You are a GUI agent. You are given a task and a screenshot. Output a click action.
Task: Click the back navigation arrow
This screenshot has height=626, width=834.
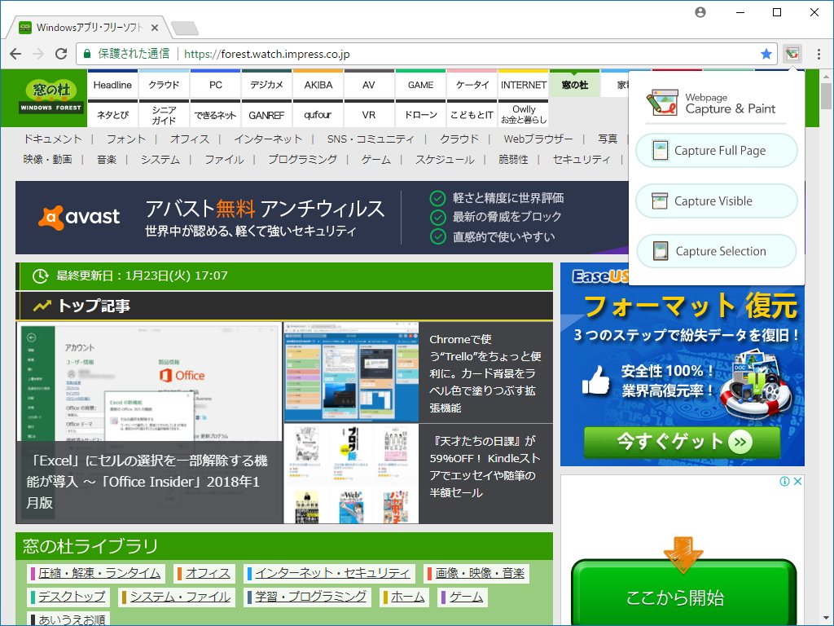point(16,52)
